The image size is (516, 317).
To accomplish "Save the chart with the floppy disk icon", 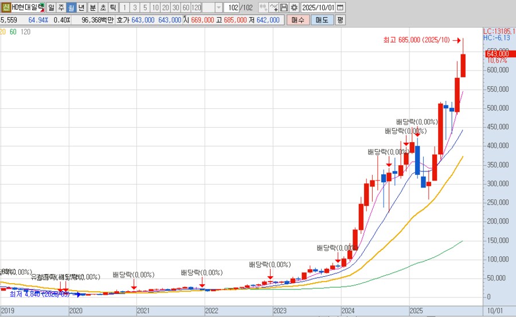I will click(x=284, y=8).
